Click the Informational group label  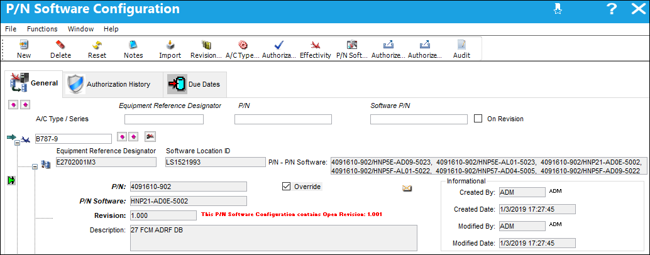[x=466, y=181]
